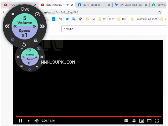
Task: Pause the YouTube video
Action: click(20, 121)
